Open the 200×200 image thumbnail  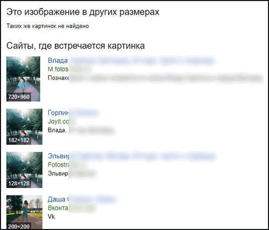point(24,212)
